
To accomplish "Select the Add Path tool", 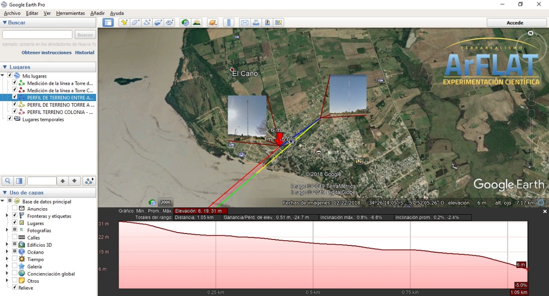I will click(x=147, y=23).
